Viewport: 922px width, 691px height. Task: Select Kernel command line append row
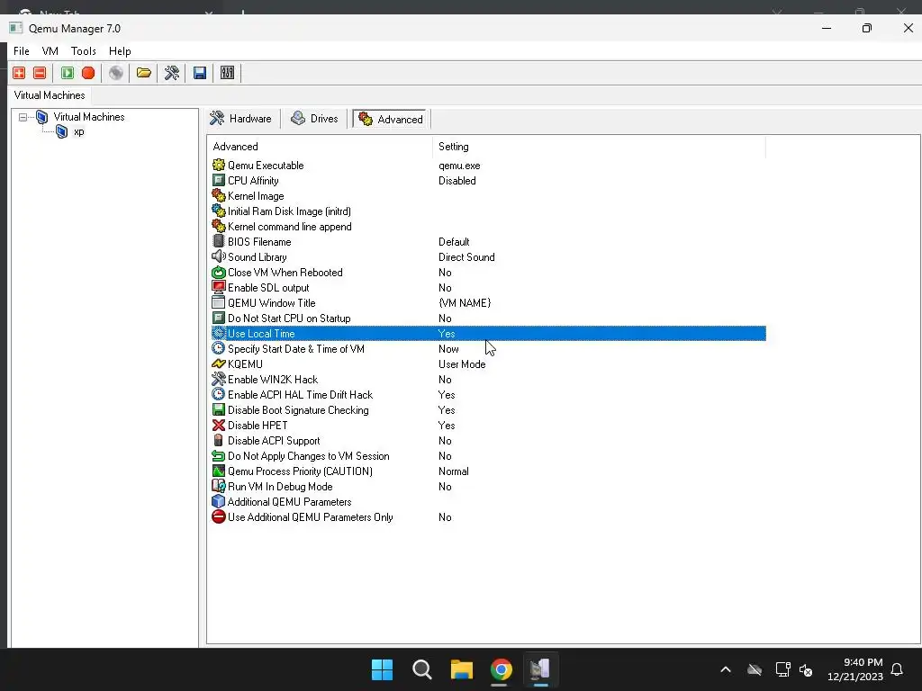coord(489,226)
